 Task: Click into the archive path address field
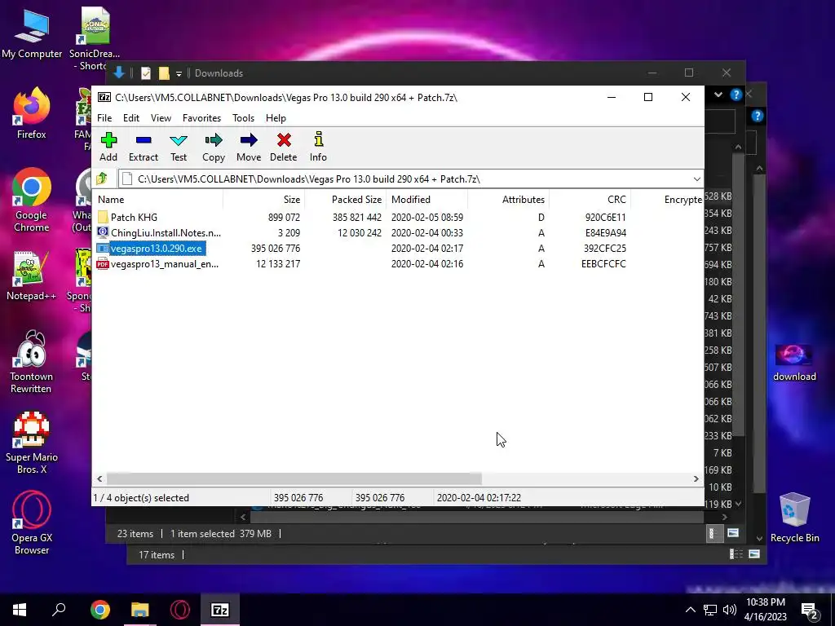tap(410, 179)
